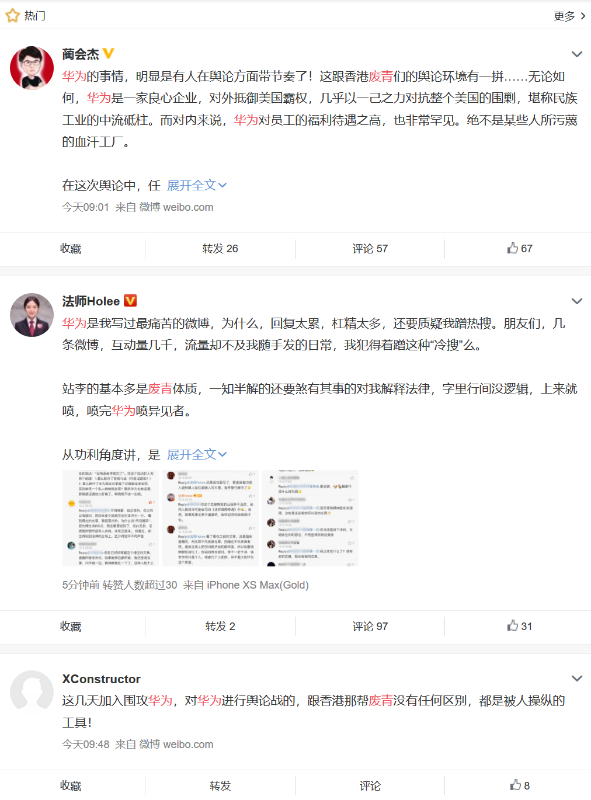The image size is (591, 800).
Task: Click the first red 华为 keyword in 蔺会杰's post
Action: click(x=74, y=76)
